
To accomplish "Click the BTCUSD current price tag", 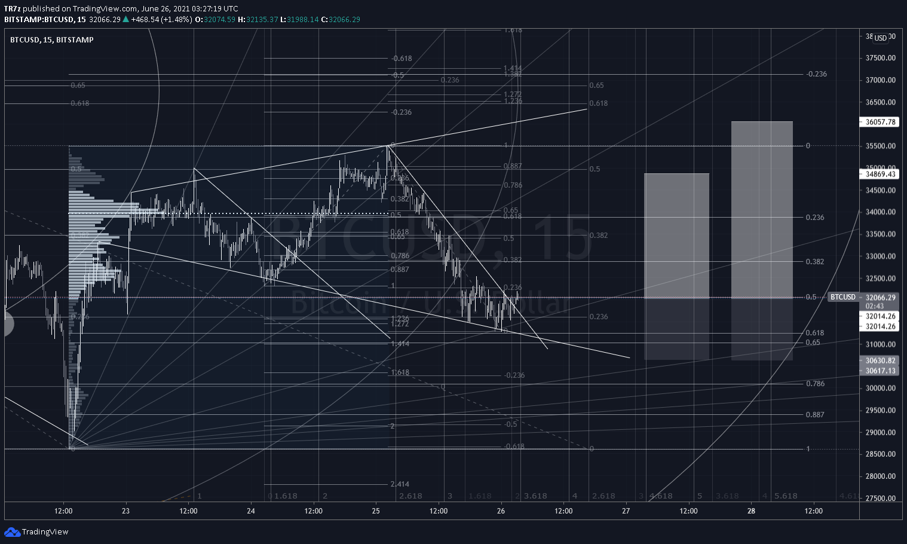I will 843,297.
